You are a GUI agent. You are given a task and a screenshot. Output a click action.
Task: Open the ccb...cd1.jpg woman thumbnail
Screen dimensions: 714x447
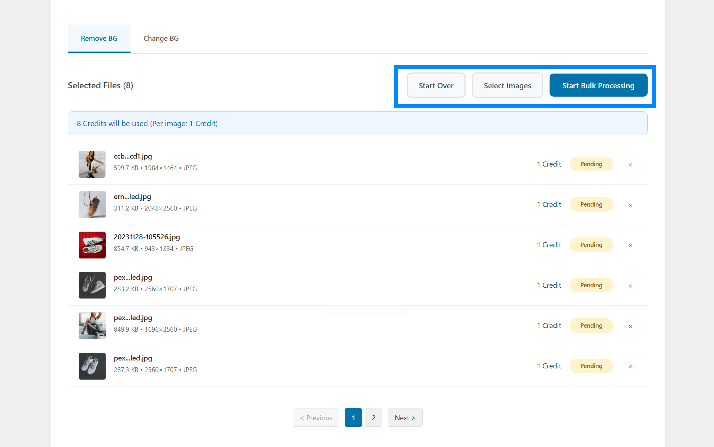point(92,164)
